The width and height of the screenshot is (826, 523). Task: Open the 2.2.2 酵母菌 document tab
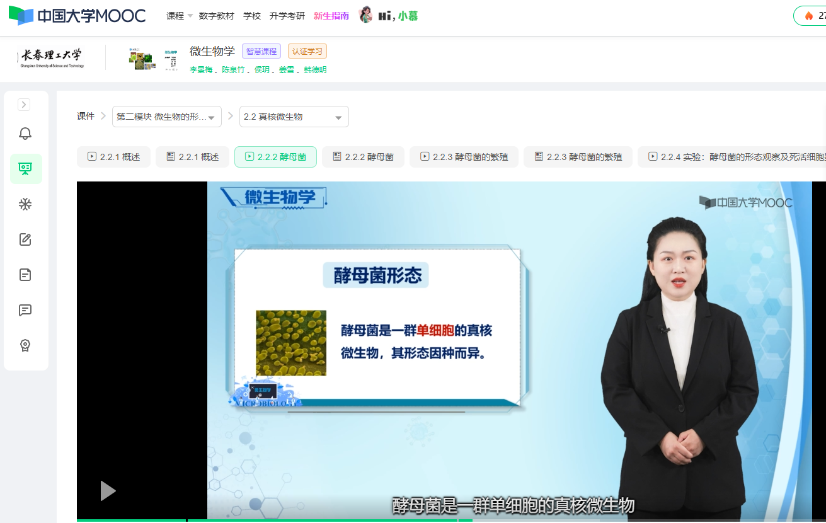point(363,157)
